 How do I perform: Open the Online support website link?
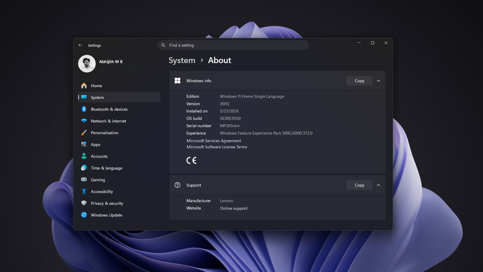(233, 208)
